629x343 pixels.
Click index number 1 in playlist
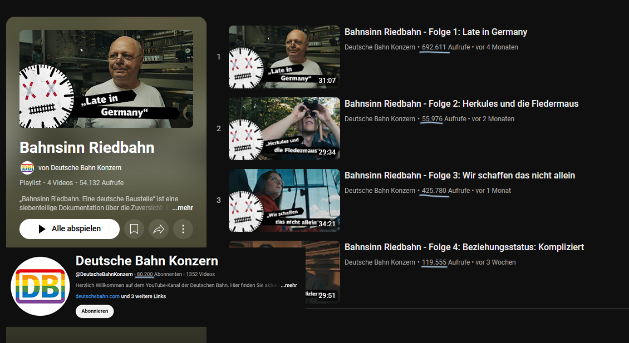click(x=219, y=57)
